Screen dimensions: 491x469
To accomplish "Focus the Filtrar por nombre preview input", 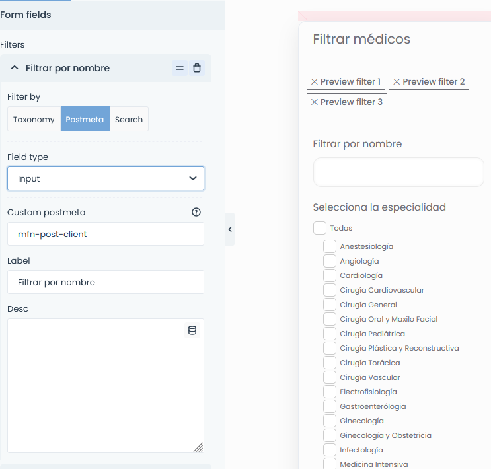I will click(x=398, y=172).
